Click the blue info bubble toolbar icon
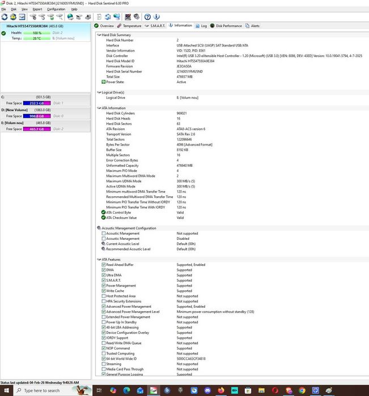 pos(156,17)
